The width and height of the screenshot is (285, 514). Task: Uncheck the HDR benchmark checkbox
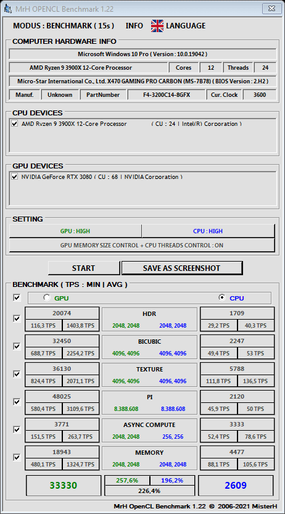17,318
